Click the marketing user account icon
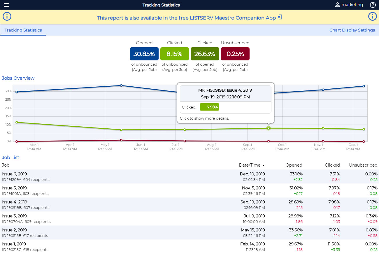379x255 pixels. point(338,5)
